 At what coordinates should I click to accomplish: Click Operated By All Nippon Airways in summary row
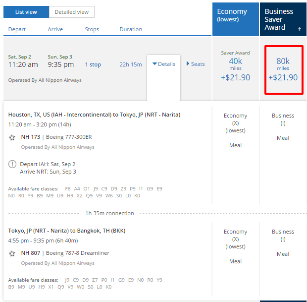45,80
